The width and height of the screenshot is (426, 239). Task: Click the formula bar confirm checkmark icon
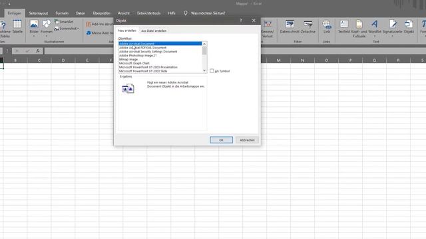(x=27, y=50)
